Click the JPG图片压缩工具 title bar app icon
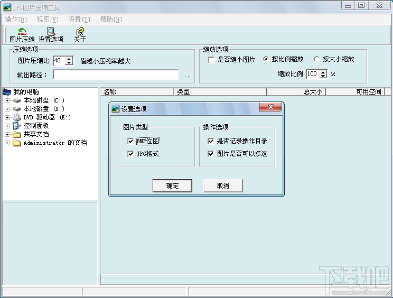393x298 pixels. click(7, 7)
